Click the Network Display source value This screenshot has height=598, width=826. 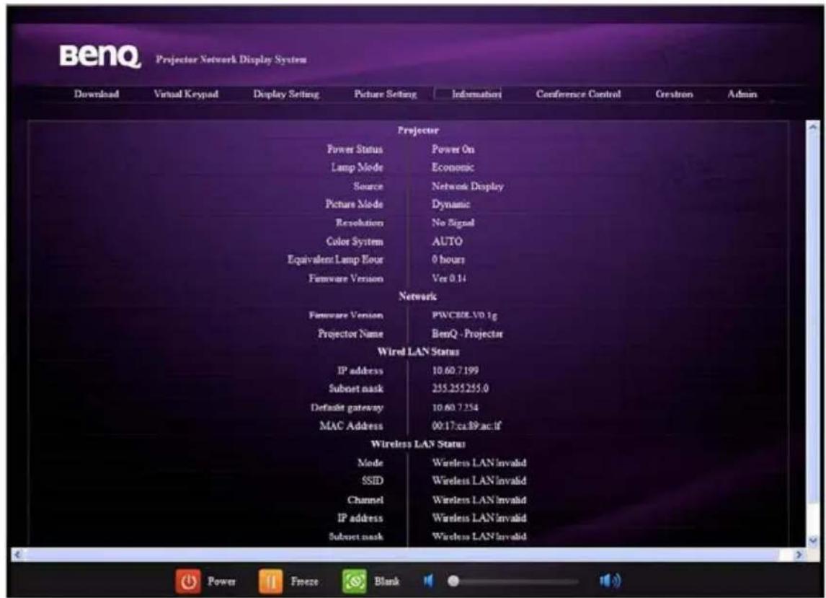(467, 186)
